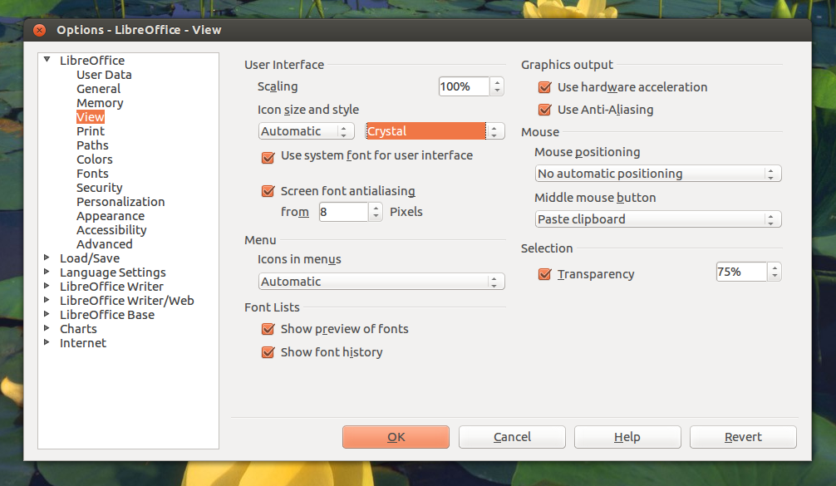Viewport: 836px width, 486px height.
Task: Switch to the Security options page
Action: click(x=99, y=187)
